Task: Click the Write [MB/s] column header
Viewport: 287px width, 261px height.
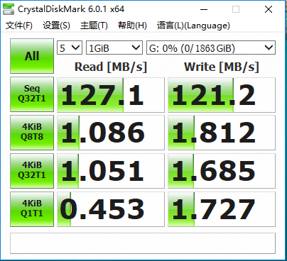Action: [222, 67]
